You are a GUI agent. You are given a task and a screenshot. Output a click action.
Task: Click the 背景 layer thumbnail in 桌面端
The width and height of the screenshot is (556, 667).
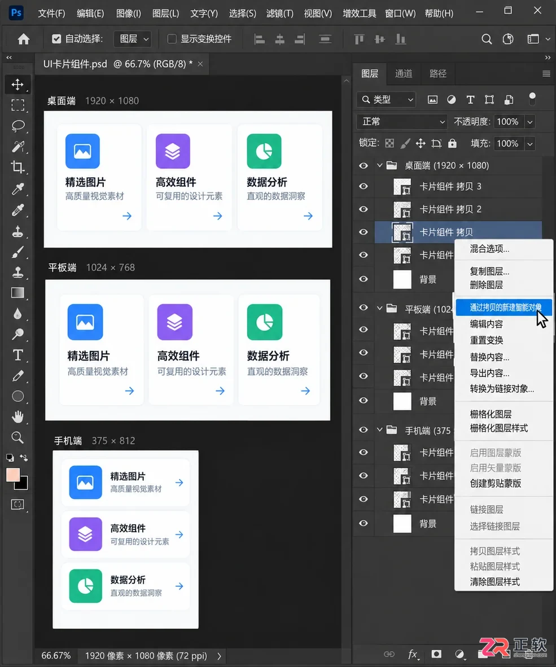(x=402, y=279)
